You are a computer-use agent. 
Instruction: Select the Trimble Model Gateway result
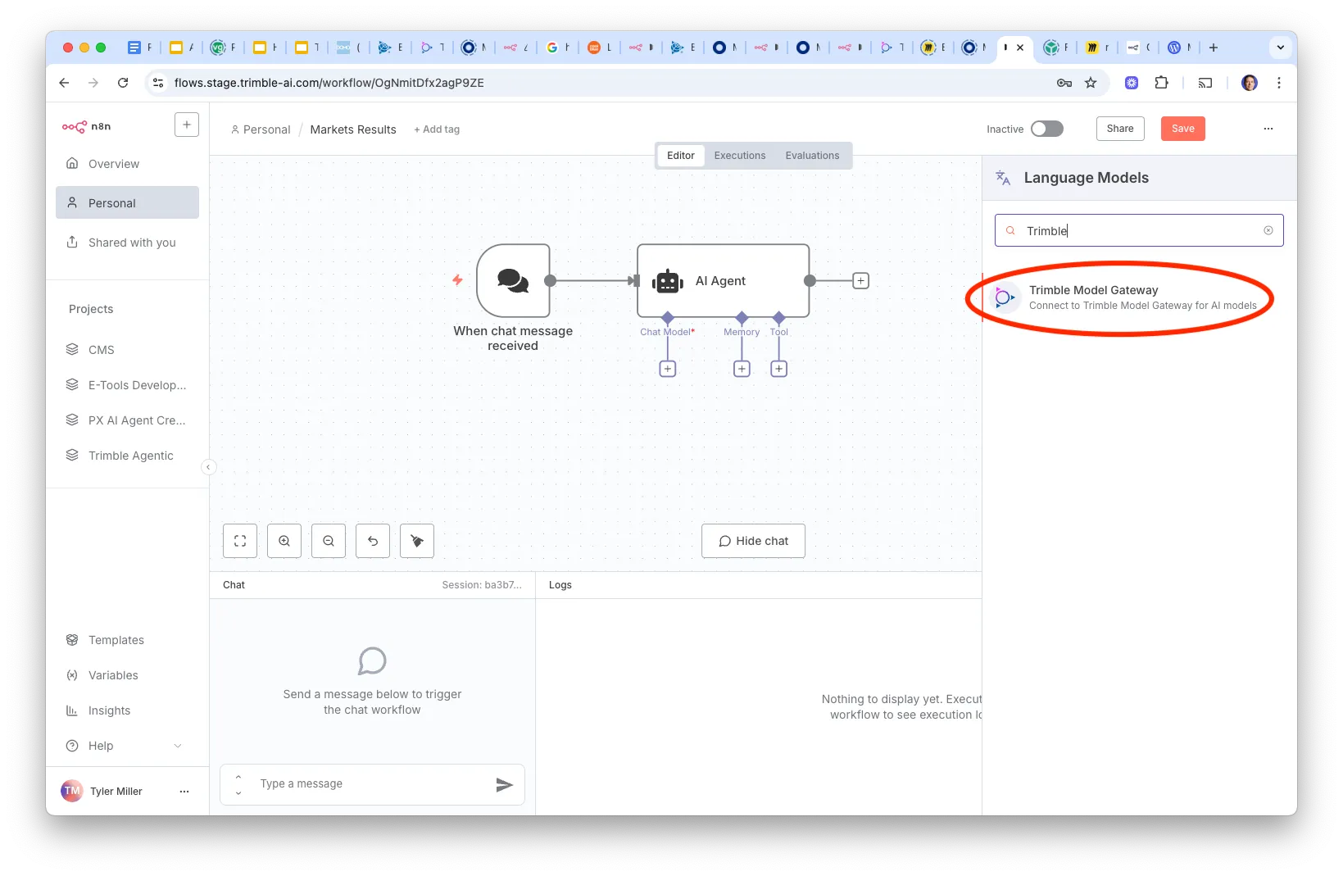pos(1139,297)
